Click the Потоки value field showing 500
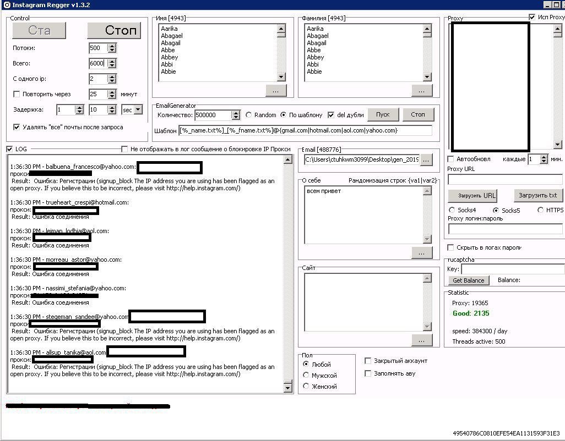The image size is (565, 441). 98,48
